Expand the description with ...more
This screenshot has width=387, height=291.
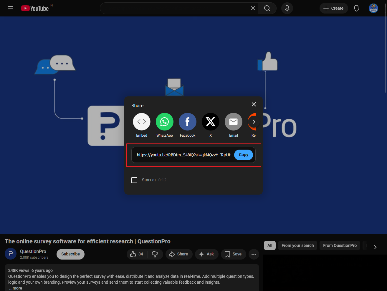(16, 288)
